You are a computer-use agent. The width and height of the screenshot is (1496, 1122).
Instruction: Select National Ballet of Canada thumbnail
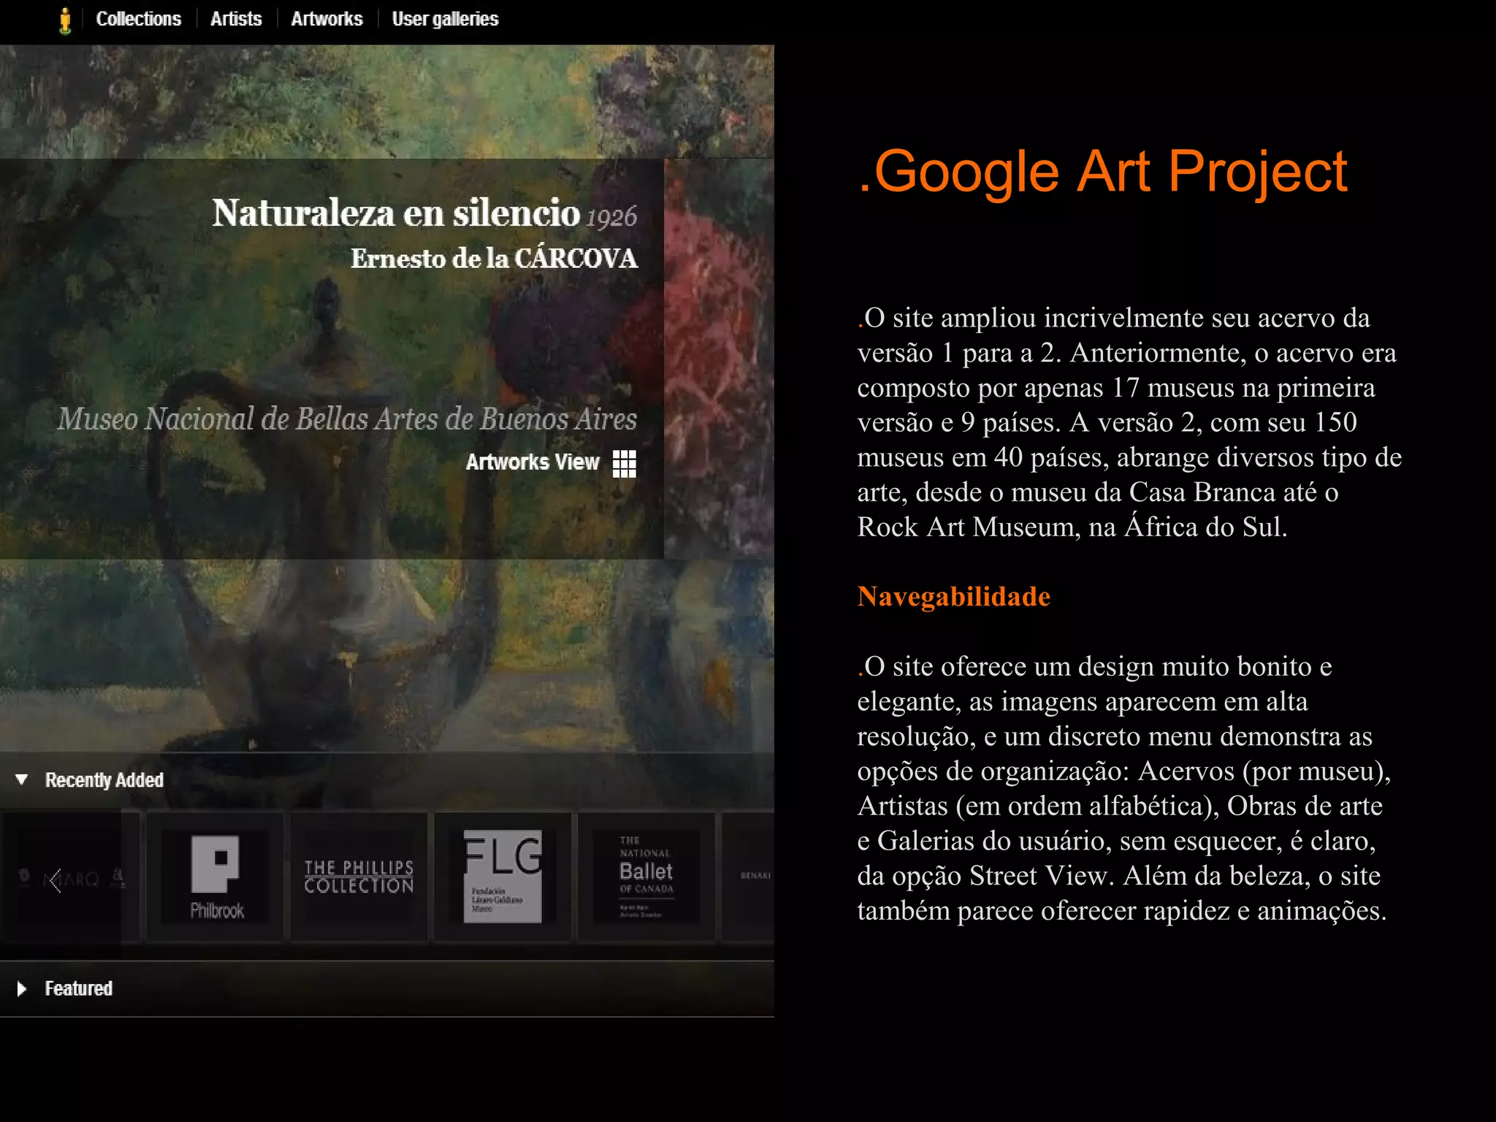(646, 877)
